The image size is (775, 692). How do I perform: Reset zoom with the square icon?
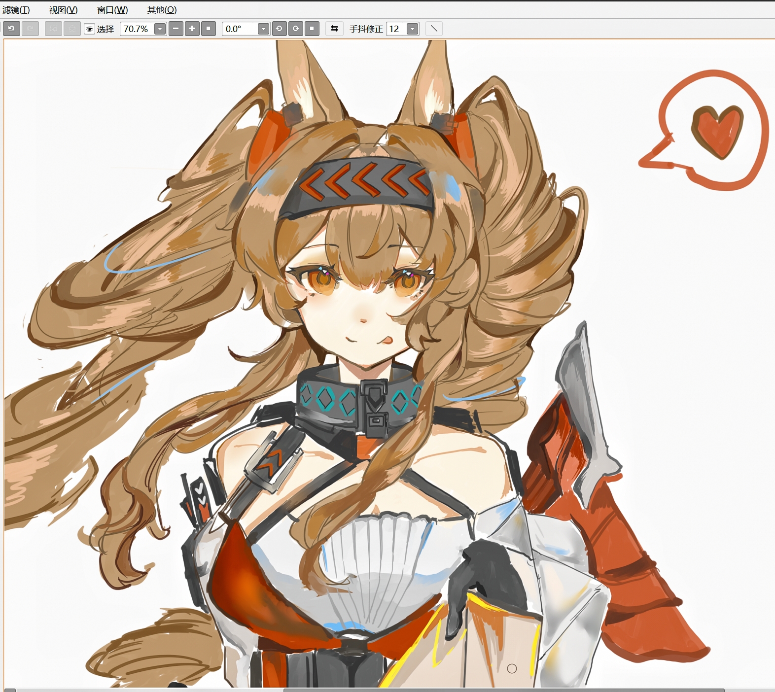click(209, 29)
